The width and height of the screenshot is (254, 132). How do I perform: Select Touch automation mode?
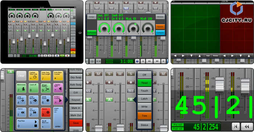coord(144,91)
